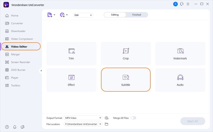213x132 pixels.
Task: Expand the File Location path dropdown
Action: tap(100, 124)
